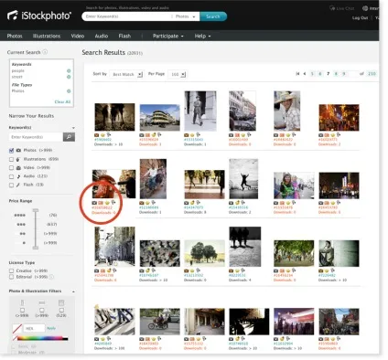This screenshot has height=360, width=388.
Task: Pick a color on the rainbow spectrum bar
Action: [x=39, y=338]
